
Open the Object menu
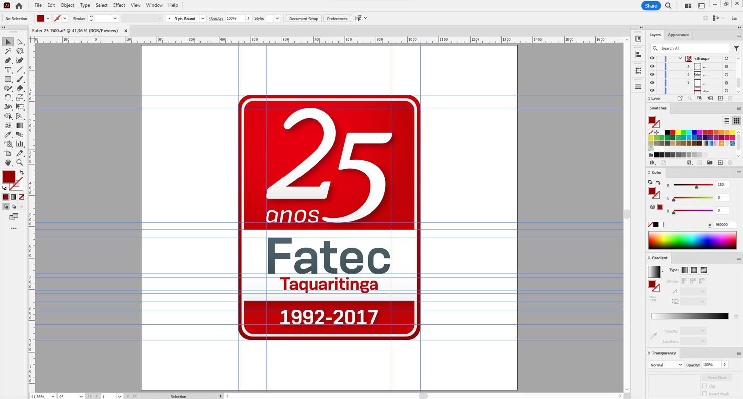coord(67,5)
